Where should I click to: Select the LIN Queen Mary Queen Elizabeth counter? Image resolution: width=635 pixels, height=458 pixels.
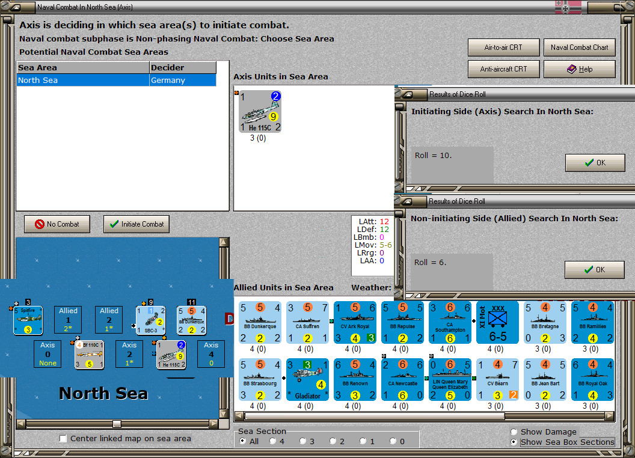[450, 379]
